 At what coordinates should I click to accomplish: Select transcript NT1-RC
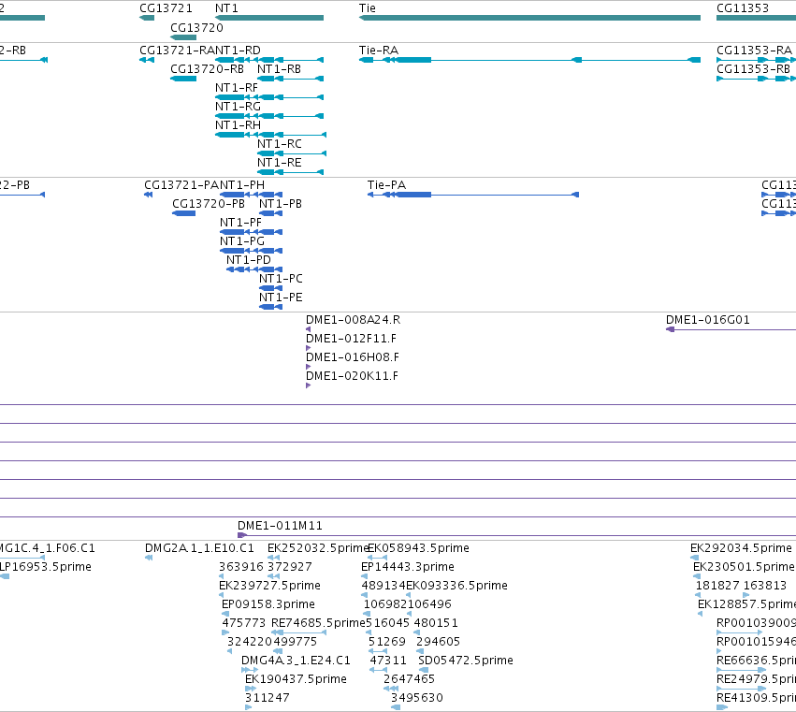(x=292, y=153)
